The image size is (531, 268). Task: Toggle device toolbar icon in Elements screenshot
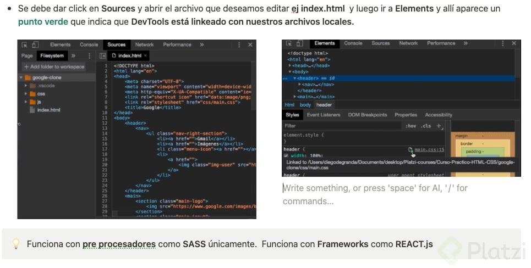299,43
